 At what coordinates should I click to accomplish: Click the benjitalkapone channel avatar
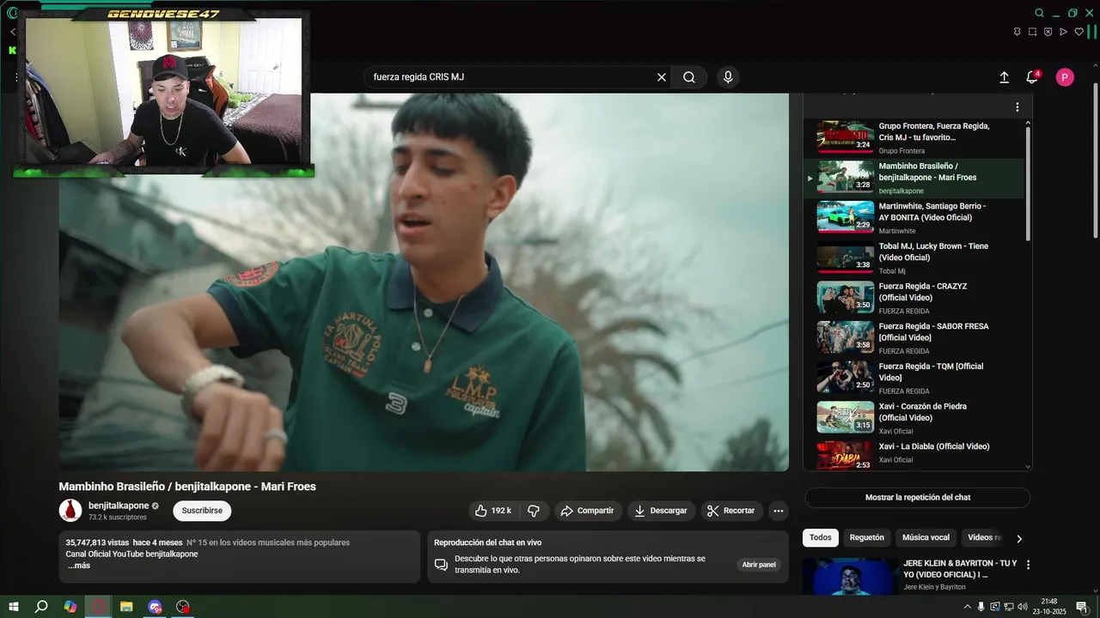pyautogui.click(x=70, y=510)
